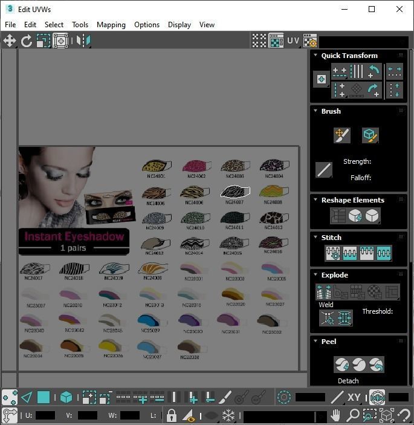Select the Scale tool
Viewport: 414px width, 425px height.
pos(44,41)
